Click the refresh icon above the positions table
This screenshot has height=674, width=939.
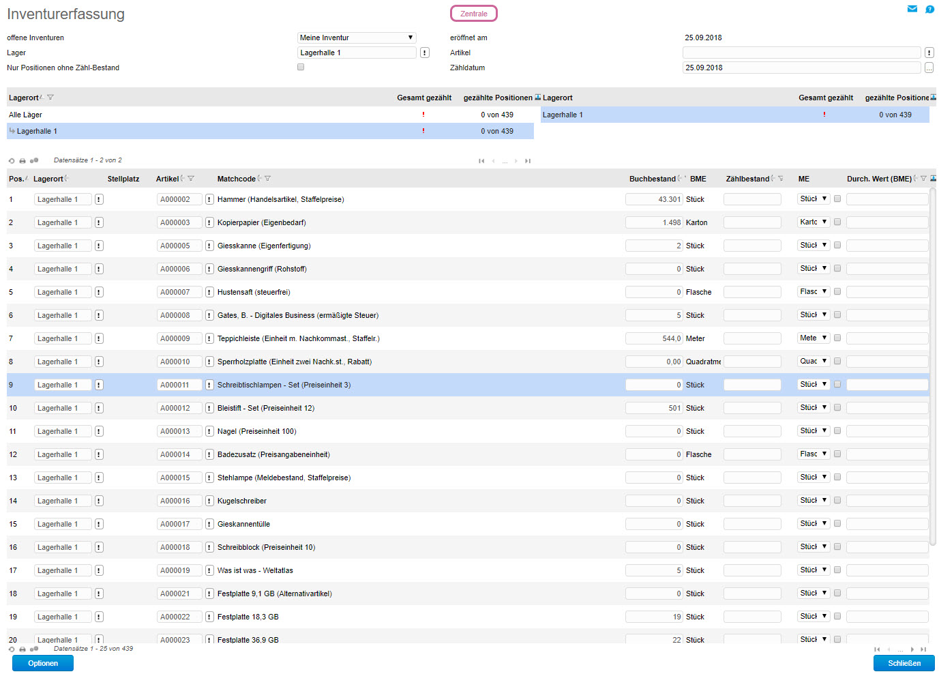click(12, 161)
